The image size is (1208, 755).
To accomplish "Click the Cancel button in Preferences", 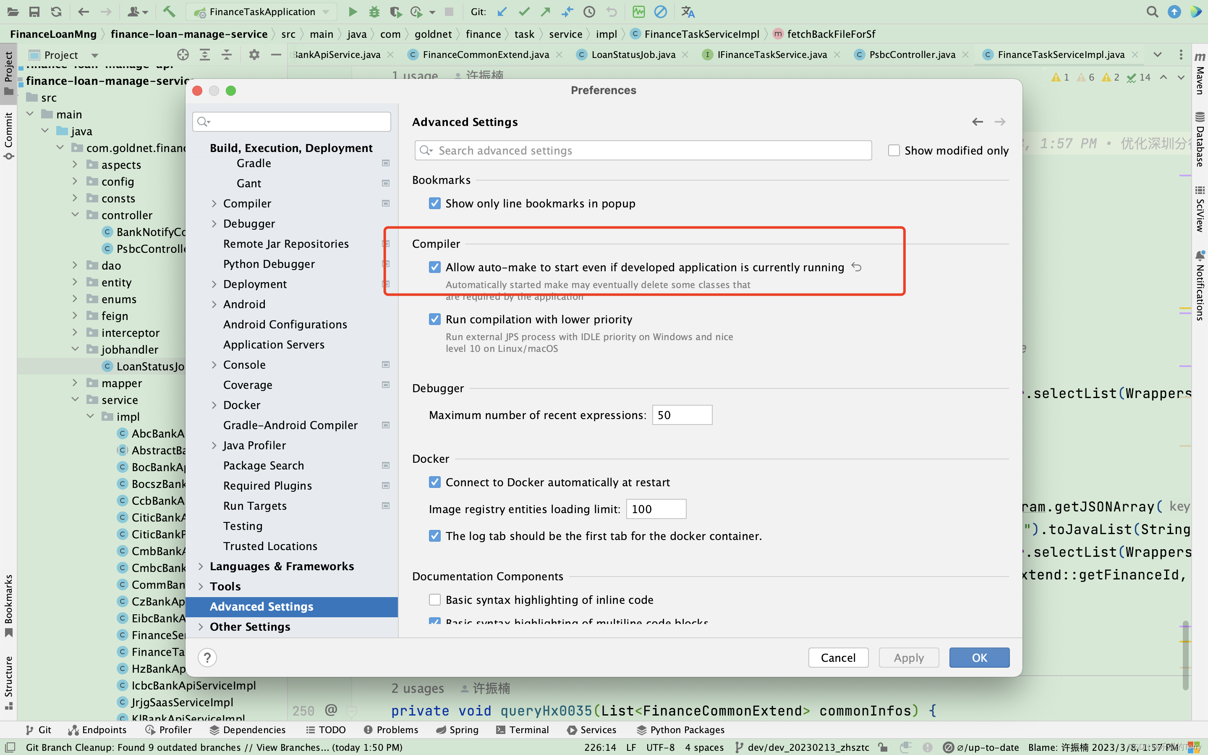I will [839, 657].
